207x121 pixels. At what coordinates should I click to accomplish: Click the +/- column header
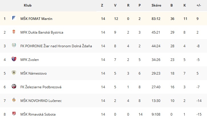[199, 5]
